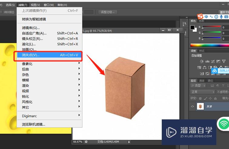This screenshot has width=229, height=149.
Task: Add a Curves adjustment layer
Action: 213,61
